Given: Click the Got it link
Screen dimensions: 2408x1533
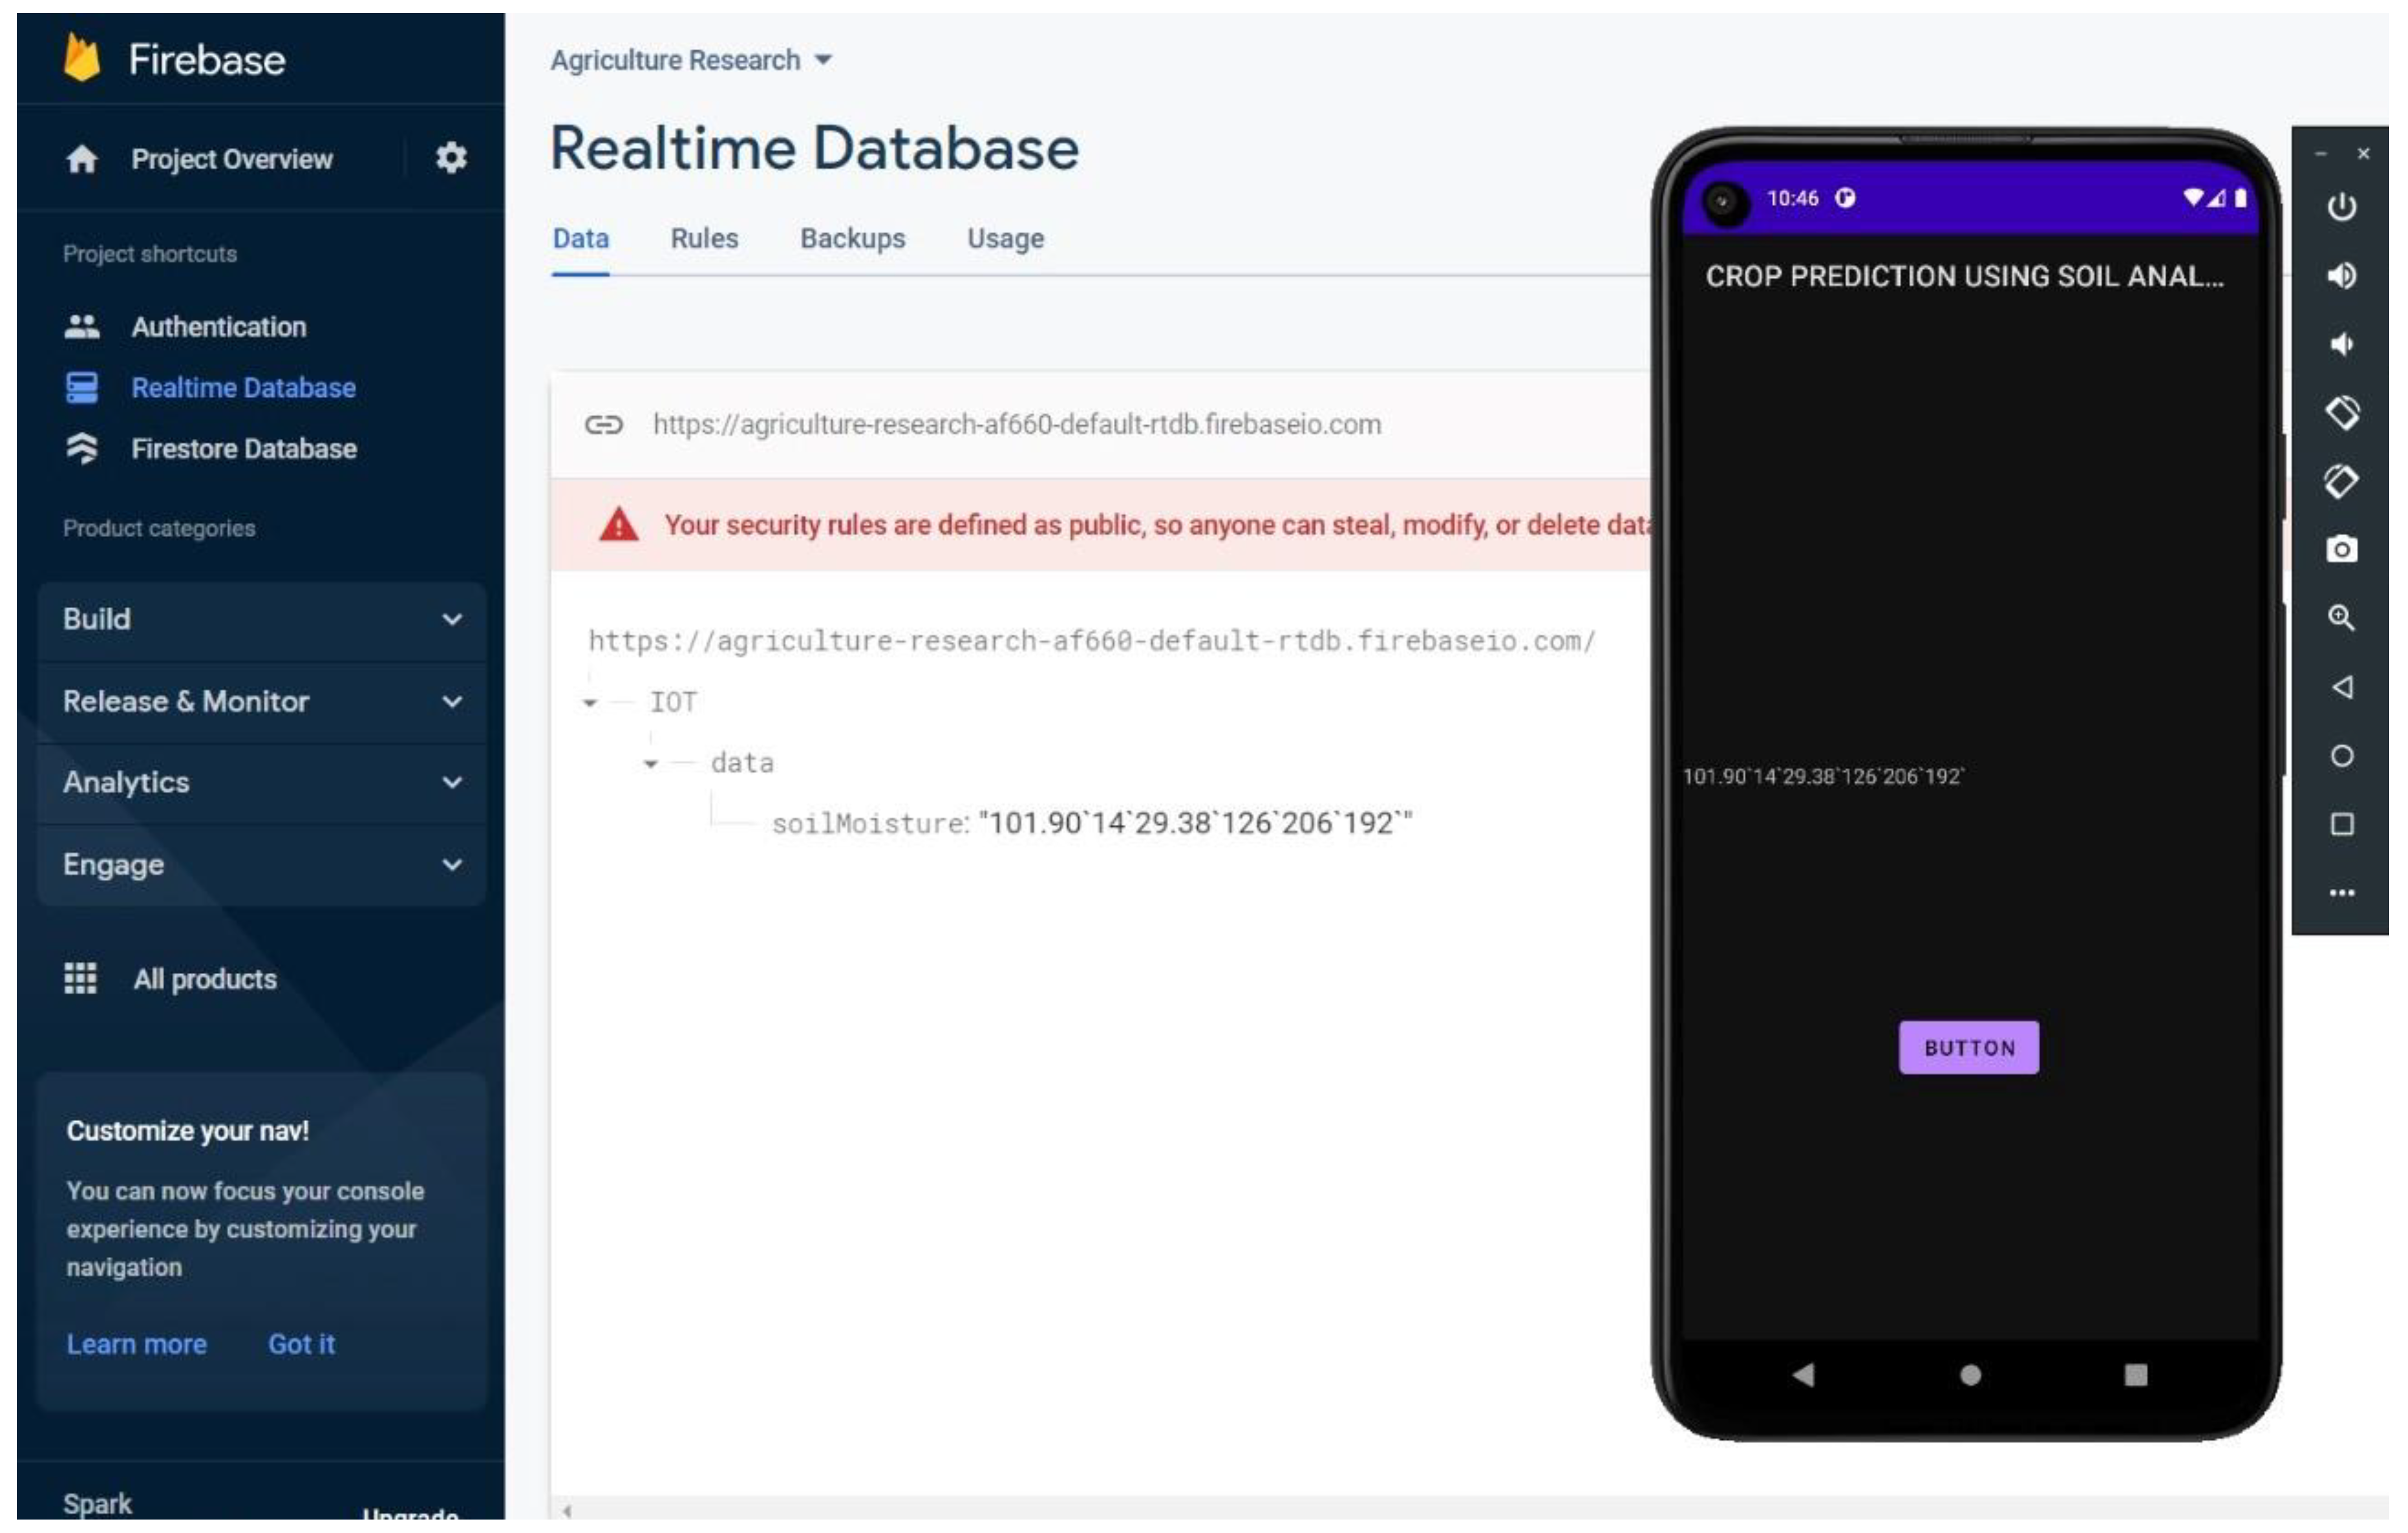Looking at the screenshot, I should point(301,1344).
